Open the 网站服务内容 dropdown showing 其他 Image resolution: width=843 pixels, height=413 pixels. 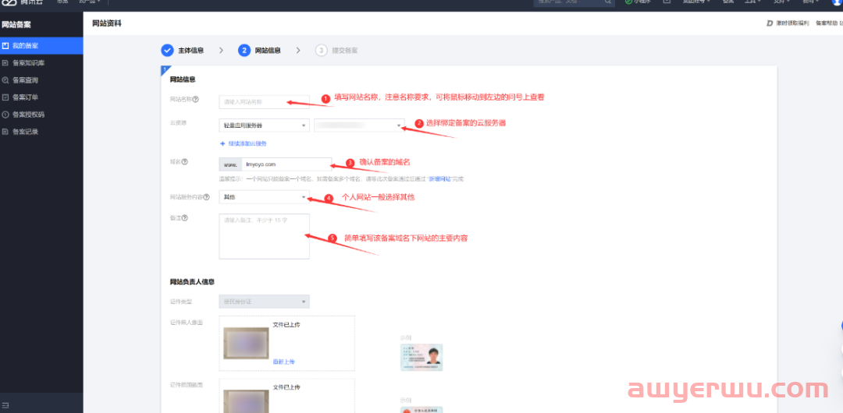click(264, 197)
